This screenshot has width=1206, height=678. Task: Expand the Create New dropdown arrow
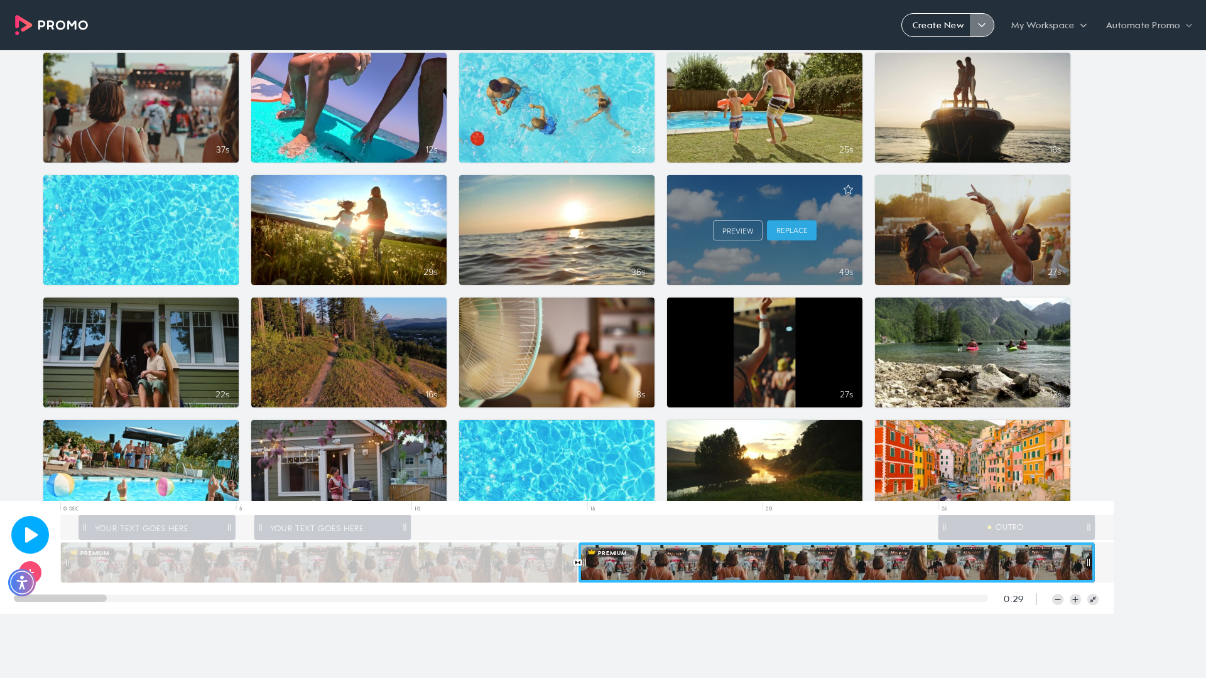tap(982, 25)
